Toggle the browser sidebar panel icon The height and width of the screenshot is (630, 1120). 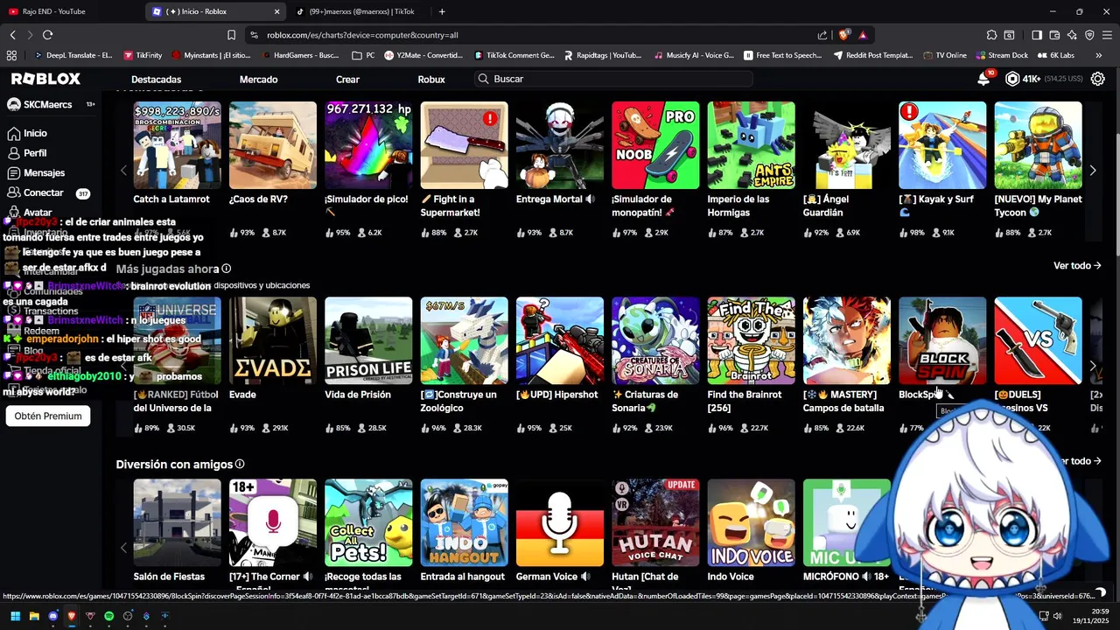[x=1037, y=35]
